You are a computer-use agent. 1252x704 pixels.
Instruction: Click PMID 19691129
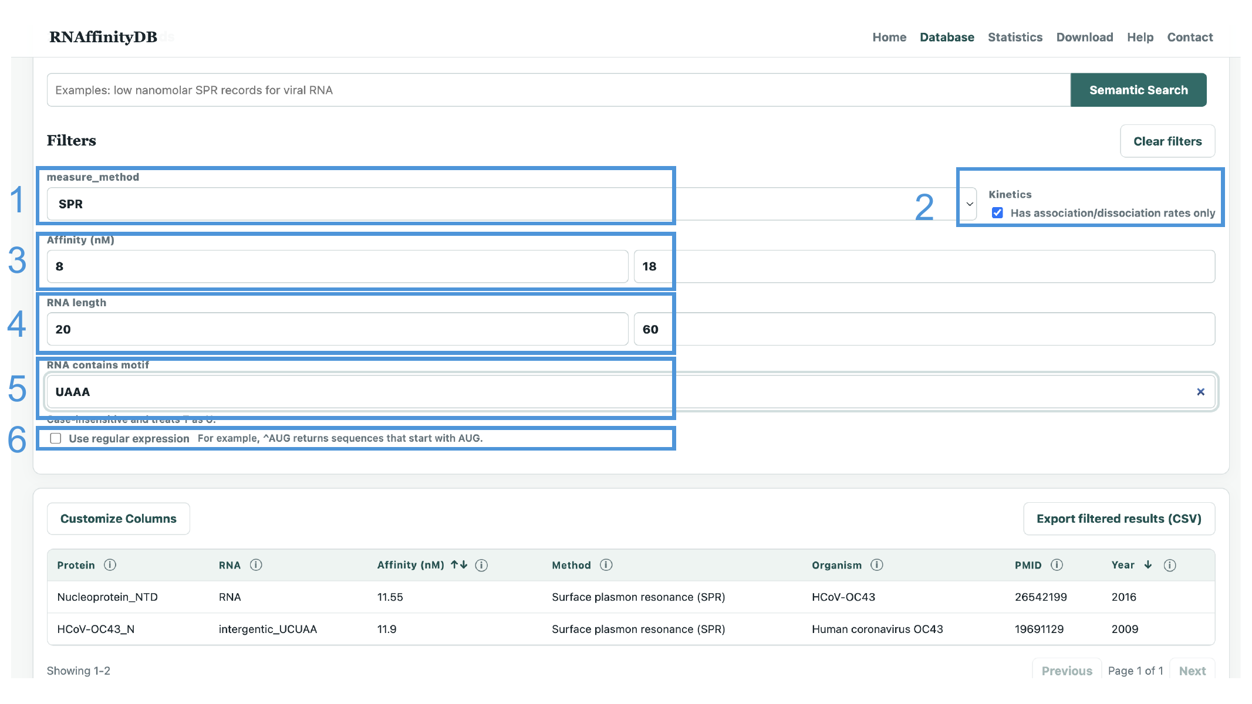[x=1039, y=629]
